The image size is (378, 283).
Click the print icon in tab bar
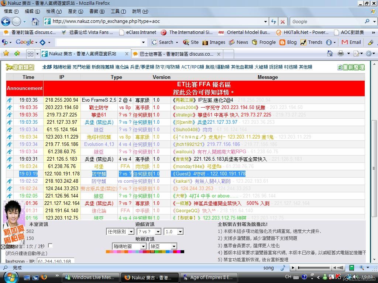[x=341, y=54]
